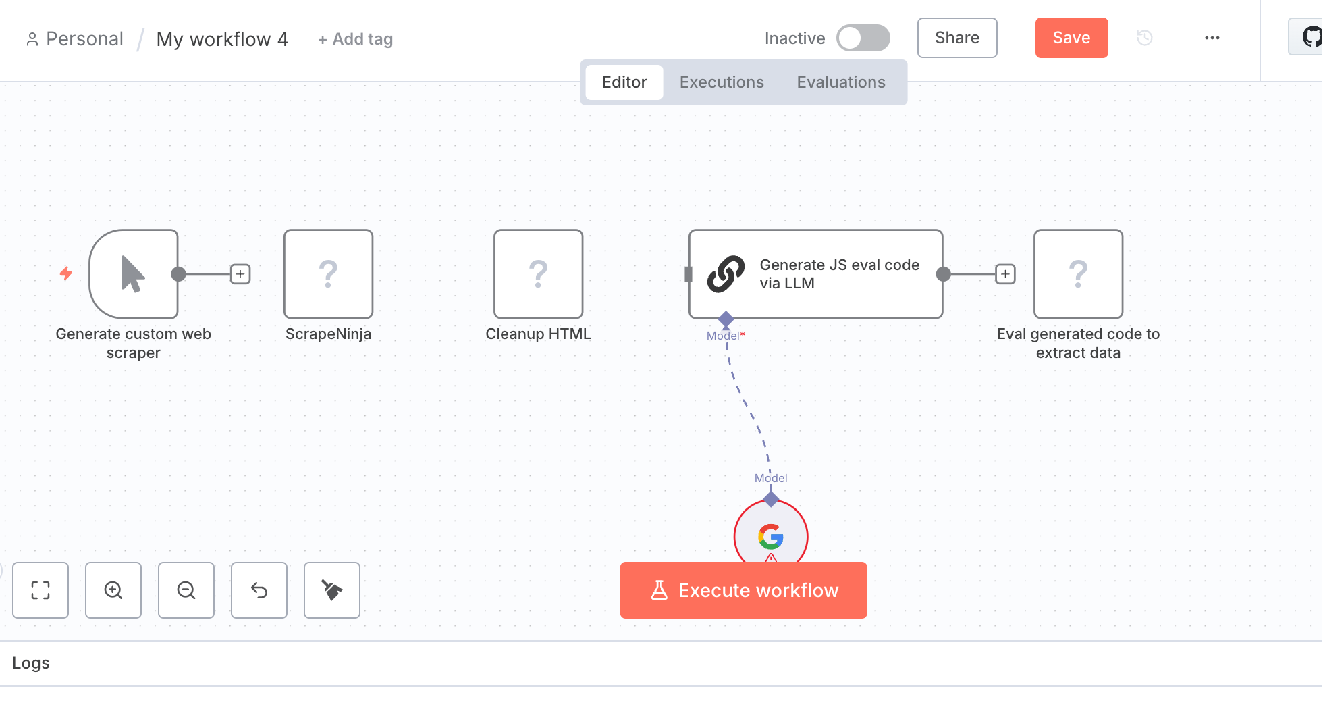Open the three-dot workflow options menu
The width and height of the screenshot is (1323, 705).
point(1212,38)
